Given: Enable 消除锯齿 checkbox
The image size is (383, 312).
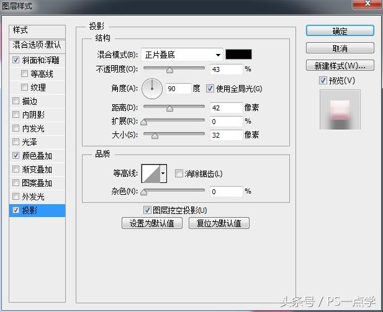Looking at the screenshot, I should (x=179, y=174).
